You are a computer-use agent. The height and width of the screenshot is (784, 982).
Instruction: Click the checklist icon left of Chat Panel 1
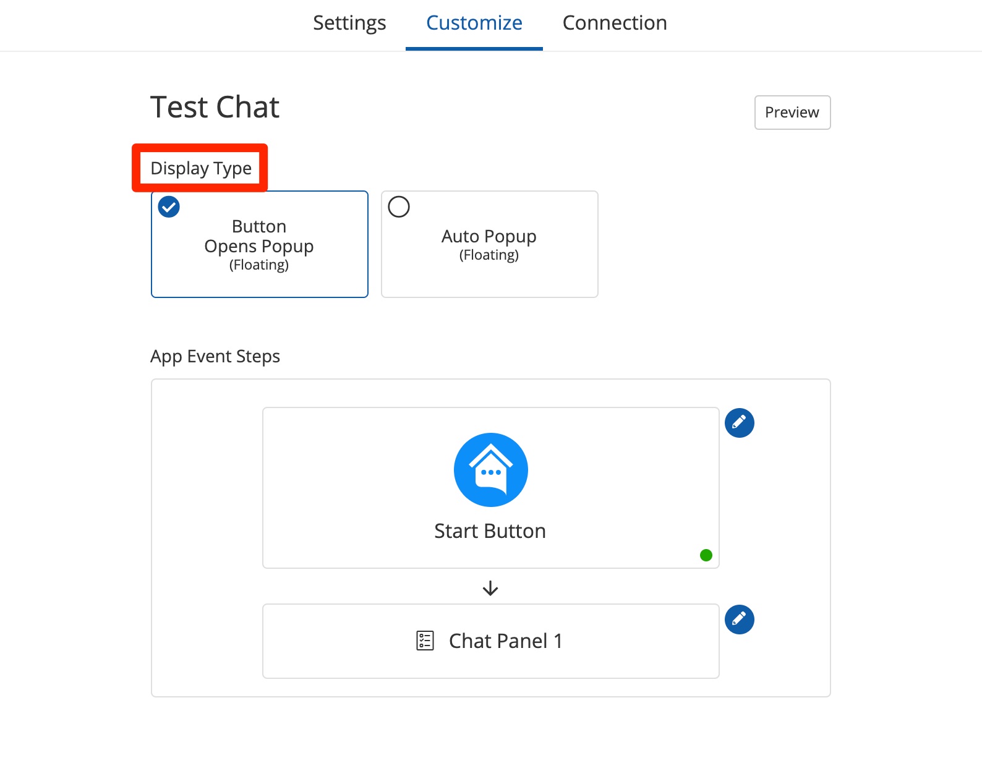click(425, 641)
